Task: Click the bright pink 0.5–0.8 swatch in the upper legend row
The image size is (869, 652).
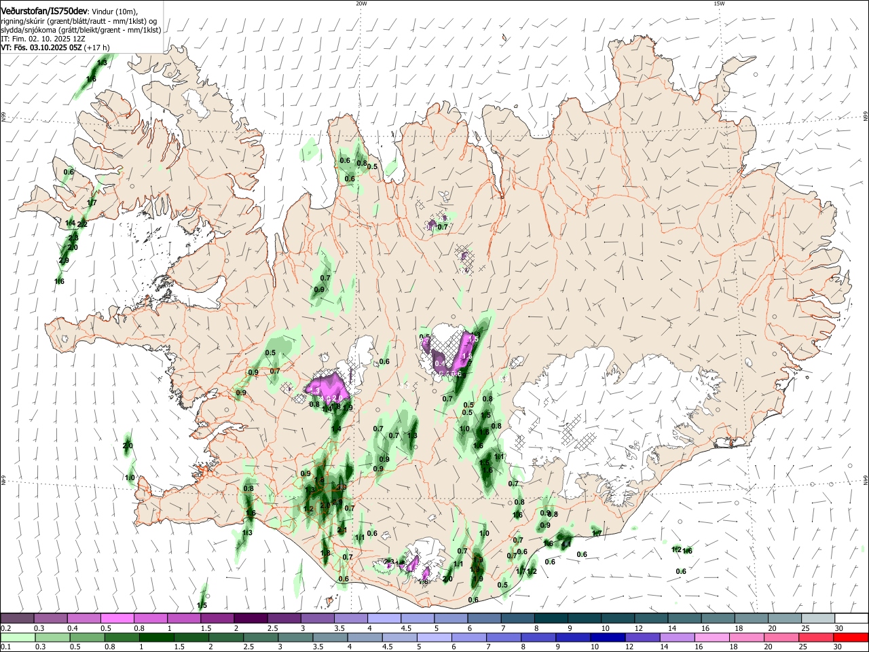Action: pos(117,619)
